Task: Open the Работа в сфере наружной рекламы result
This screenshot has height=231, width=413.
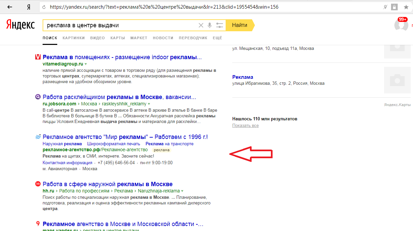Action: click(x=107, y=184)
